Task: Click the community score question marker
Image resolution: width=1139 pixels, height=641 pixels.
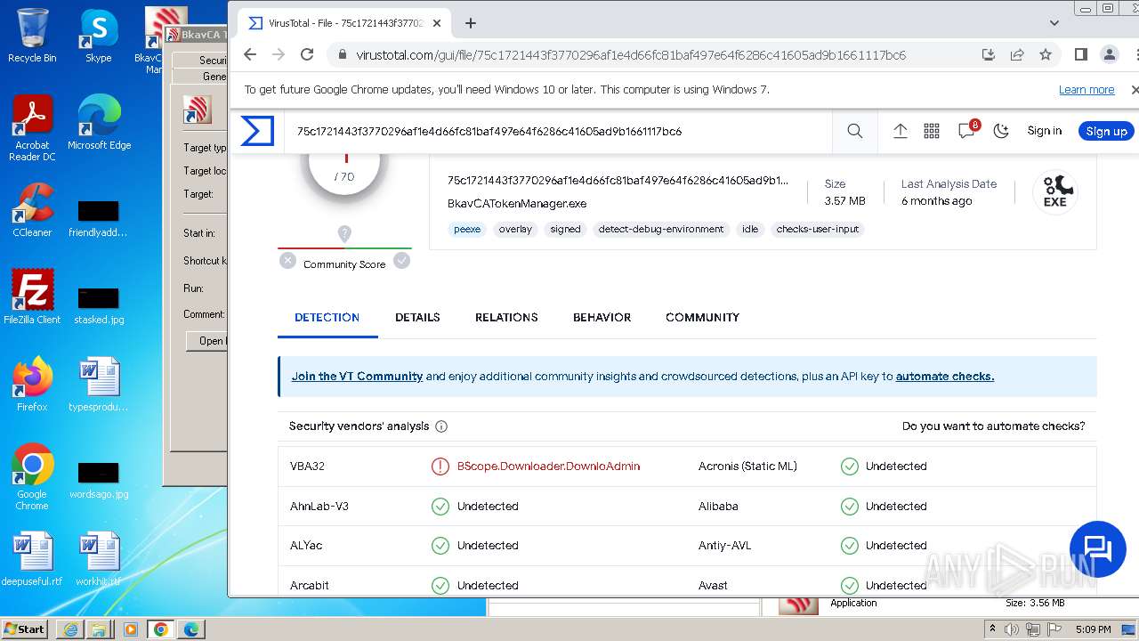Action: pos(344,233)
